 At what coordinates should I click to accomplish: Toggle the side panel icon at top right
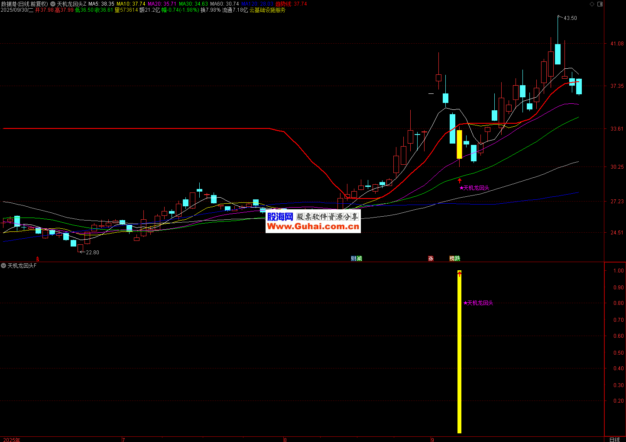click(600, 4)
